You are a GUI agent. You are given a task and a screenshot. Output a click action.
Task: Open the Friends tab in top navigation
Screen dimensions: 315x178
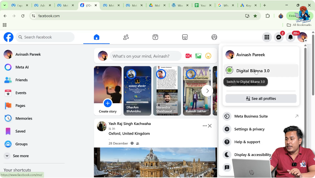(x=126, y=37)
